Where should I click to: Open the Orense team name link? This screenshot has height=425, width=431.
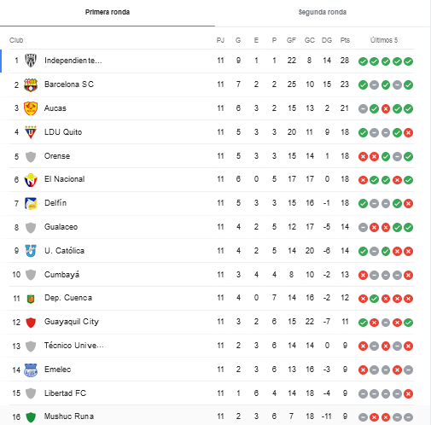point(57,156)
